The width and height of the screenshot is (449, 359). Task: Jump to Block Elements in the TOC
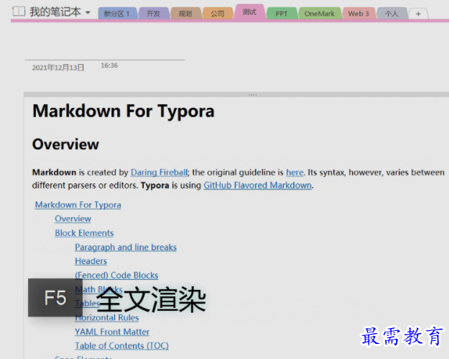(x=84, y=233)
